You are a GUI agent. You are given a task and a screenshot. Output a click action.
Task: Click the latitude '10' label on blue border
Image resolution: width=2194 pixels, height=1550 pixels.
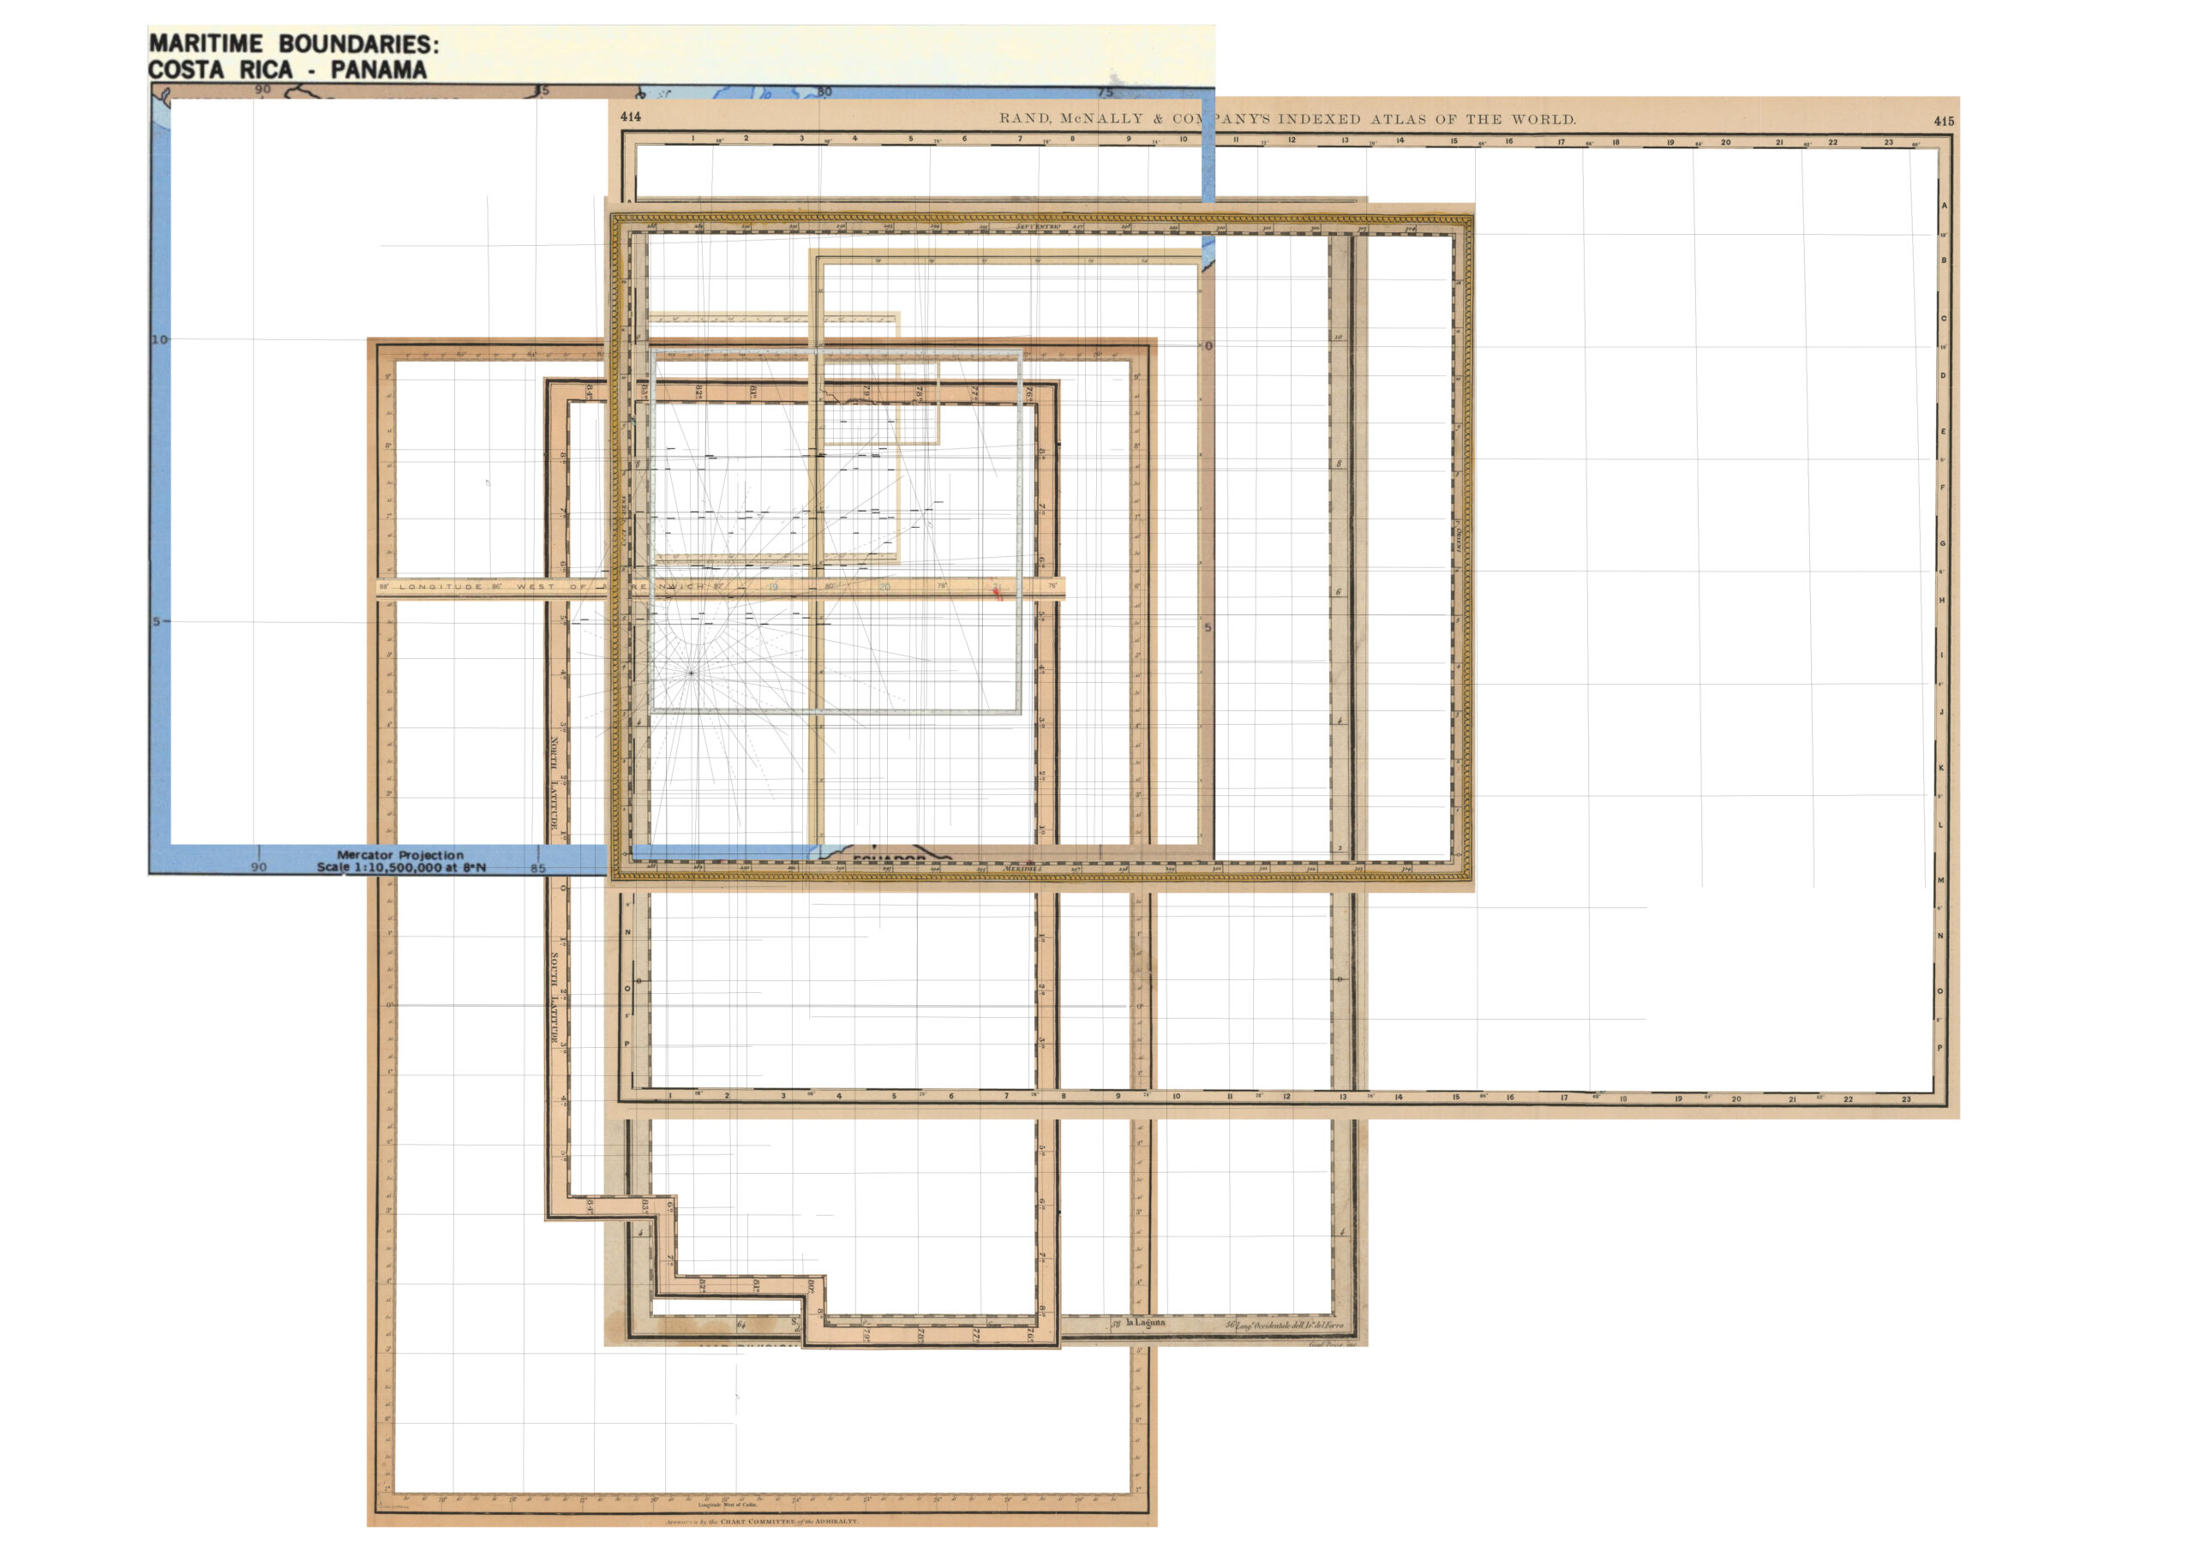[x=159, y=339]
